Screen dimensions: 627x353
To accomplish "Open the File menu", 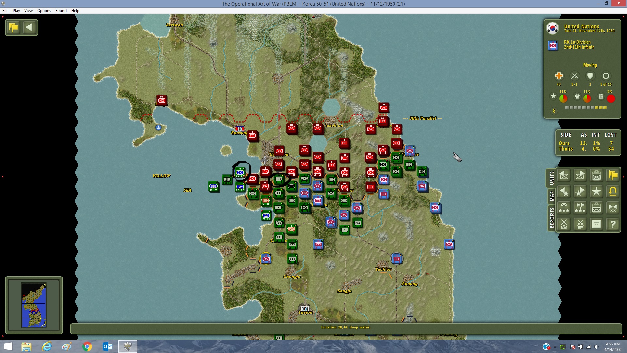I will point(5,11).
